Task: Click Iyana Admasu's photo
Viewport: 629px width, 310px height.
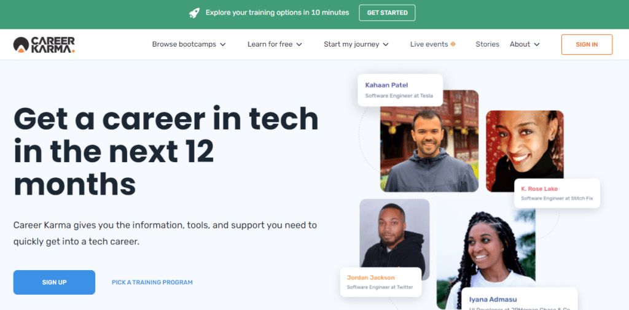Action: pyautogui.click(x=486, y=255)
